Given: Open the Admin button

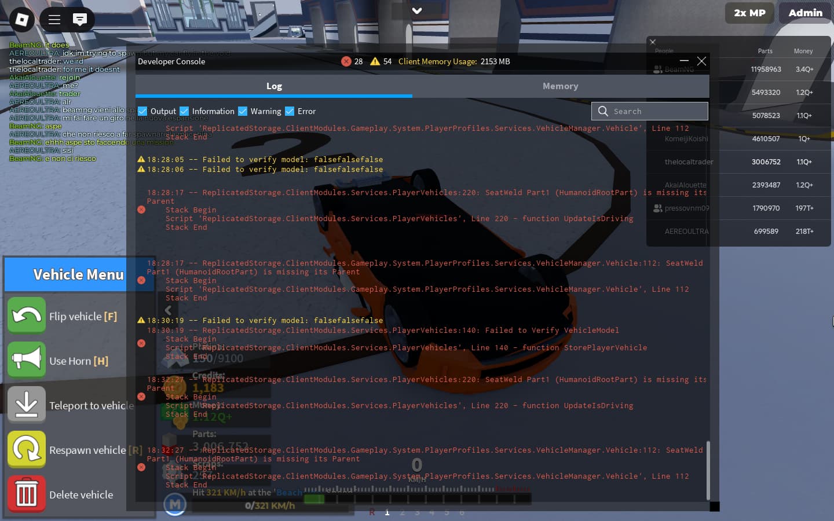Looking at the screenshot, I should point(805,13).
